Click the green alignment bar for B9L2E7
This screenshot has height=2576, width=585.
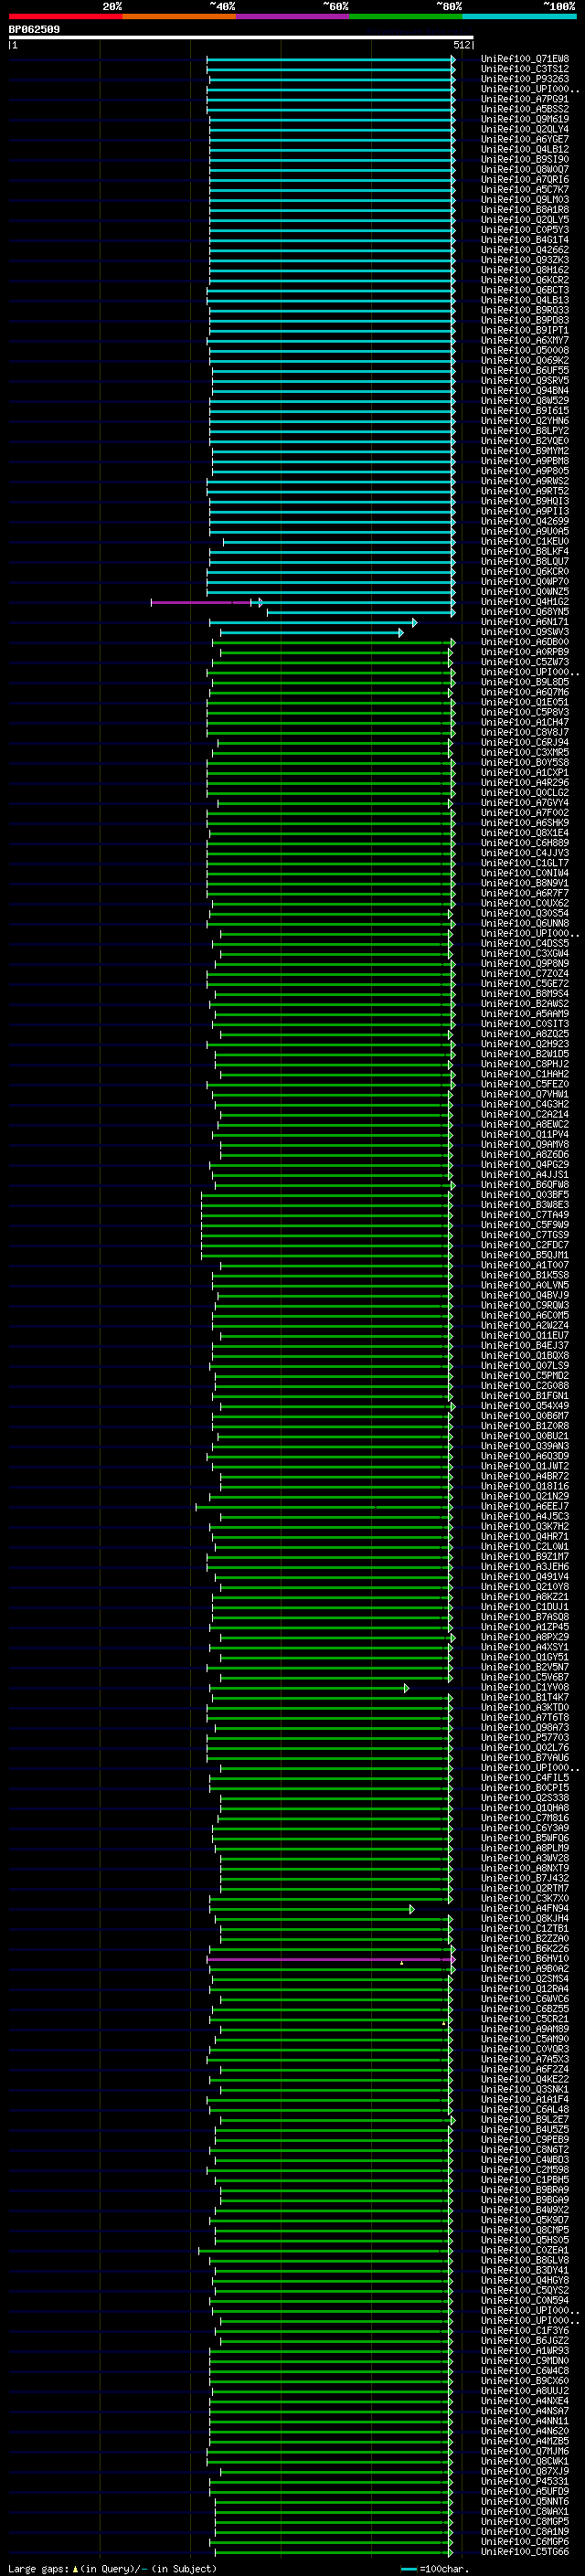tap(337, 2120)
